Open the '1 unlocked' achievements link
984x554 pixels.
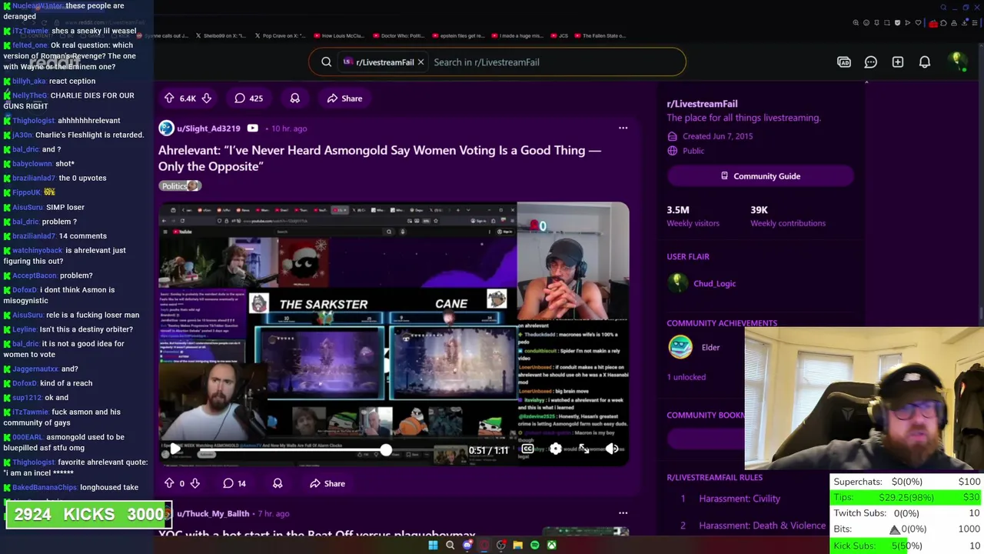click(x=686, y=377)
